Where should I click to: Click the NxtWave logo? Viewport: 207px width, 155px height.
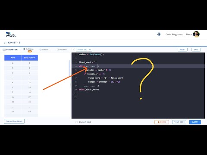(11, 34)
